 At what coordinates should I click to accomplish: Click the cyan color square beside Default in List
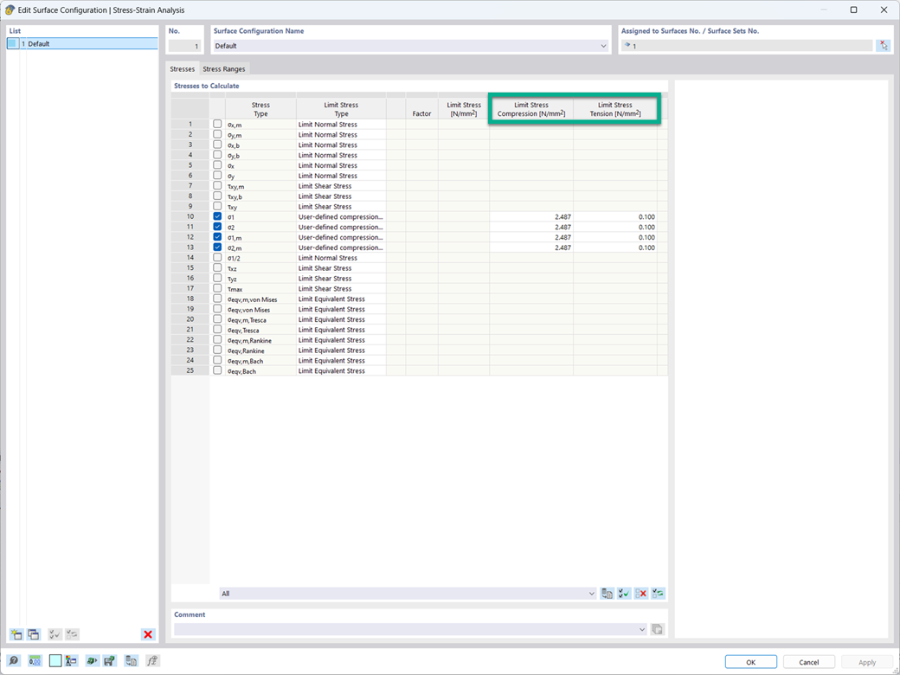tap(13, 43)
